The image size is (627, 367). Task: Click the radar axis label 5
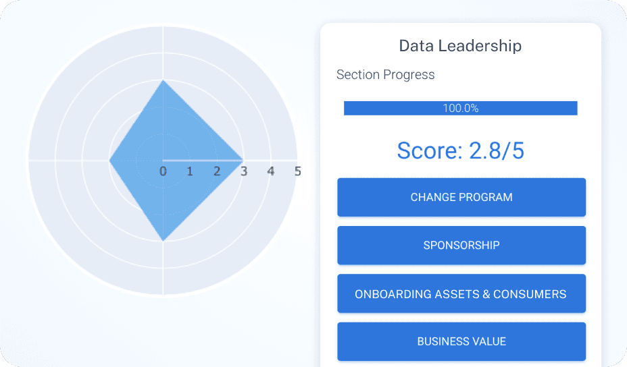click(297, 171)
